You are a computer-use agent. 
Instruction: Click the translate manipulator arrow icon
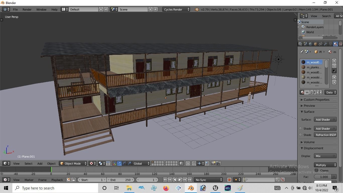[x=120, y=163]
